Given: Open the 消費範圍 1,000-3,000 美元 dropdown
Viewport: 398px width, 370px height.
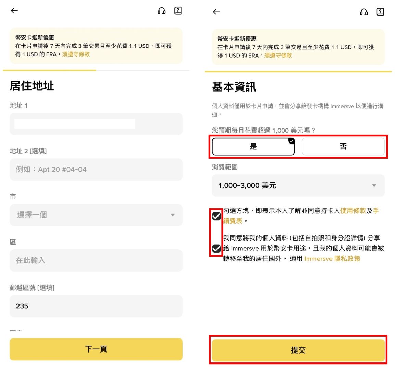Looking at the screenshot, I should click(x=298, y=185).
